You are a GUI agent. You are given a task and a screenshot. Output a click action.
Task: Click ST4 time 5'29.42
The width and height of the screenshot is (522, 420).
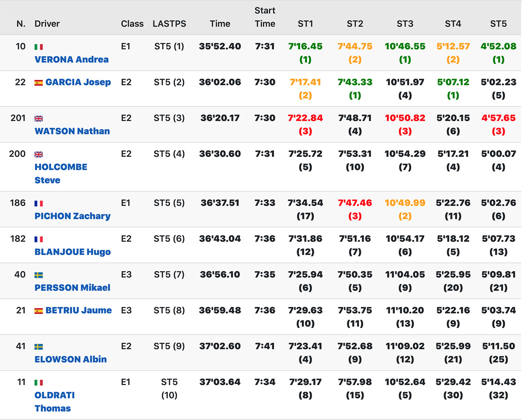click(x=453, y=382)
